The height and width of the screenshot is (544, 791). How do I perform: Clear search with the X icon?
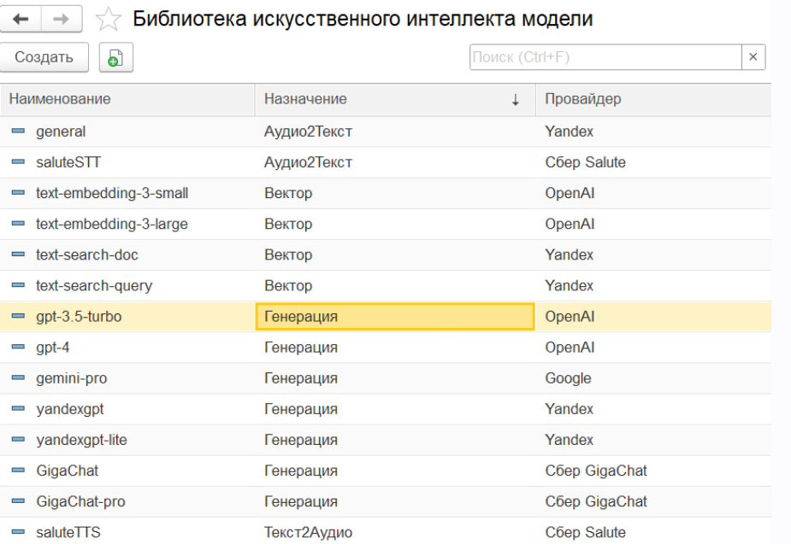(753, 57)
